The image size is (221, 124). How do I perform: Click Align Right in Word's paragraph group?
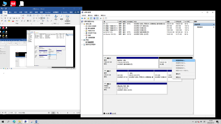[x=39, y=18]
